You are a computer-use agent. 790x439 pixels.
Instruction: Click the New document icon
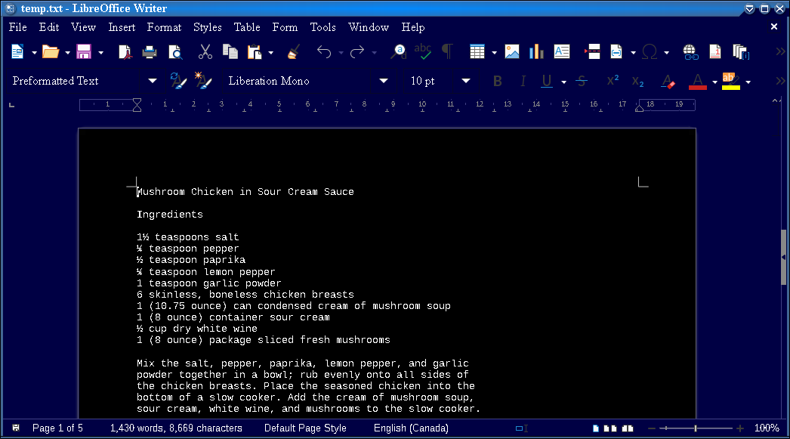[17, 51]
